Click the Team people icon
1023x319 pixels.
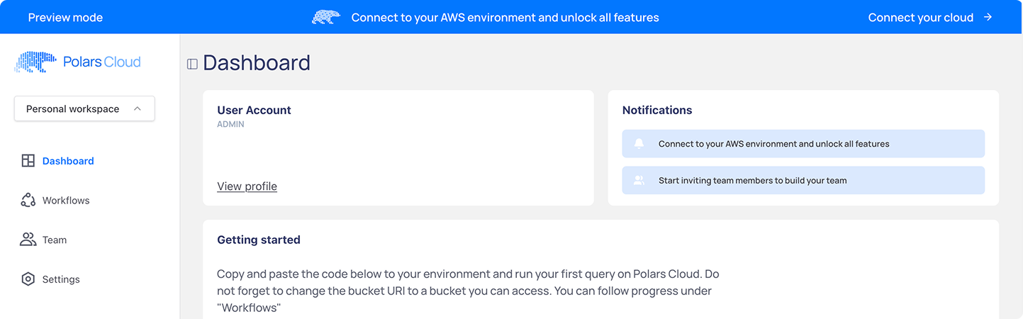point(28,240)
